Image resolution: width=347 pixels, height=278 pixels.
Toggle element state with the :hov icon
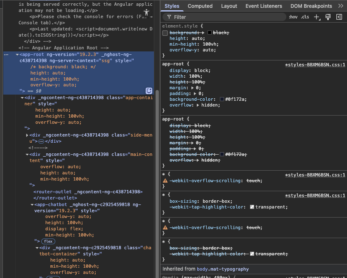click(x=293, y=16)
